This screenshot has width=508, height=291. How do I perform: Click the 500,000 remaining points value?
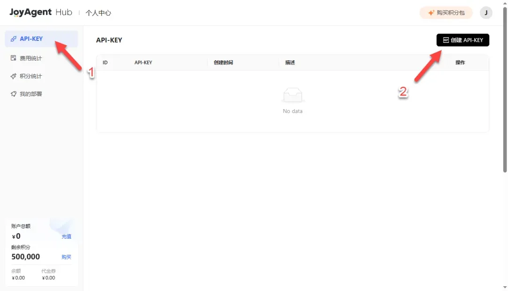click(x=25, y=257)
